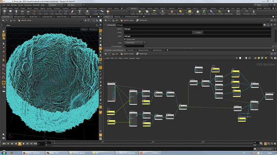Open the Scene View tab dropdown arrow

pos(12,17)
